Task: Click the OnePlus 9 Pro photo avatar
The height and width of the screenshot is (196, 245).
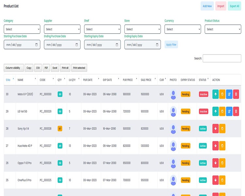Action: [173, 180]
